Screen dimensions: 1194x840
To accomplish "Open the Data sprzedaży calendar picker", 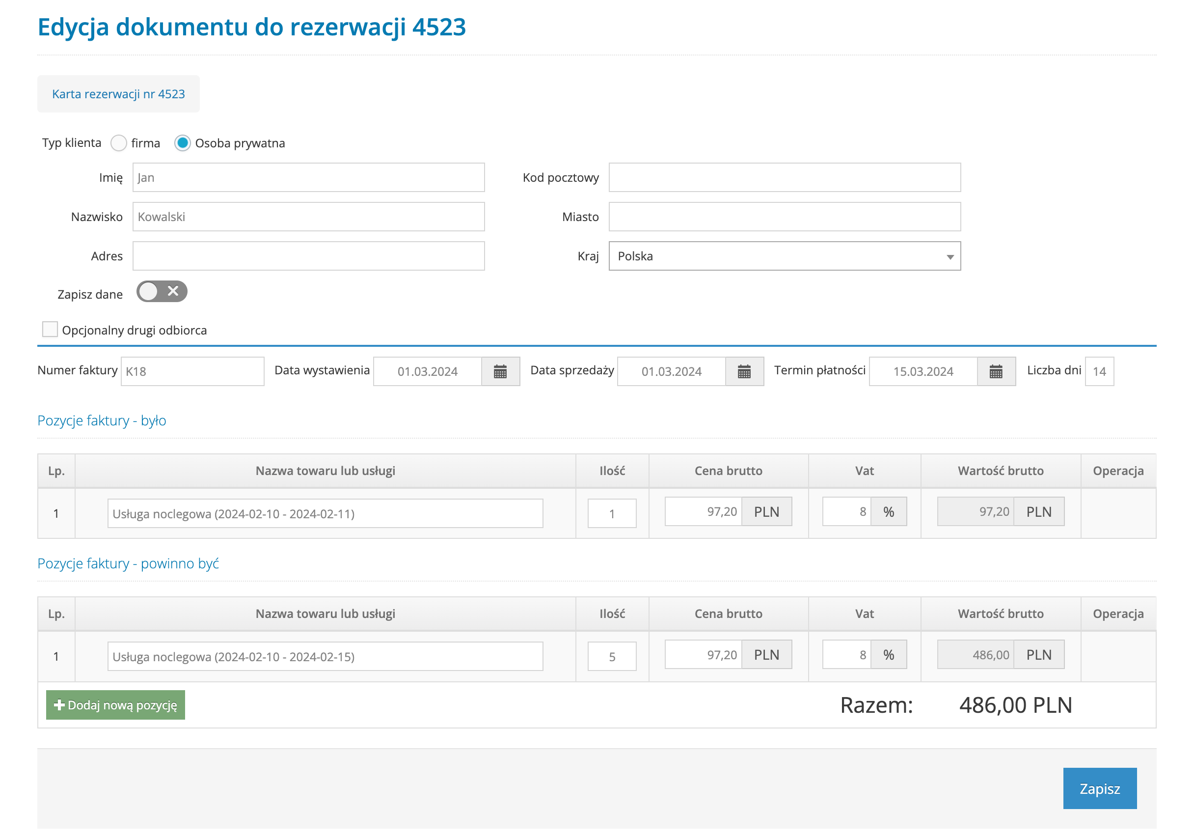I will 744,371.
